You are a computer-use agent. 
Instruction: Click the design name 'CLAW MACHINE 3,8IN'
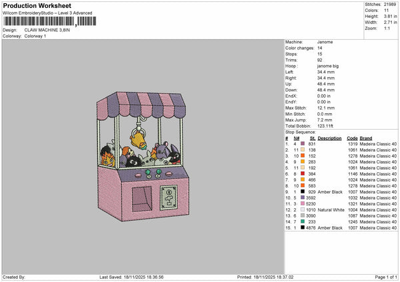(47, 30)
